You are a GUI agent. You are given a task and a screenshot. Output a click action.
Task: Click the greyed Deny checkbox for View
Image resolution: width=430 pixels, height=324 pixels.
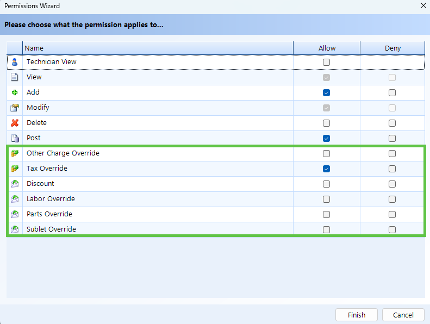(392, 78)
